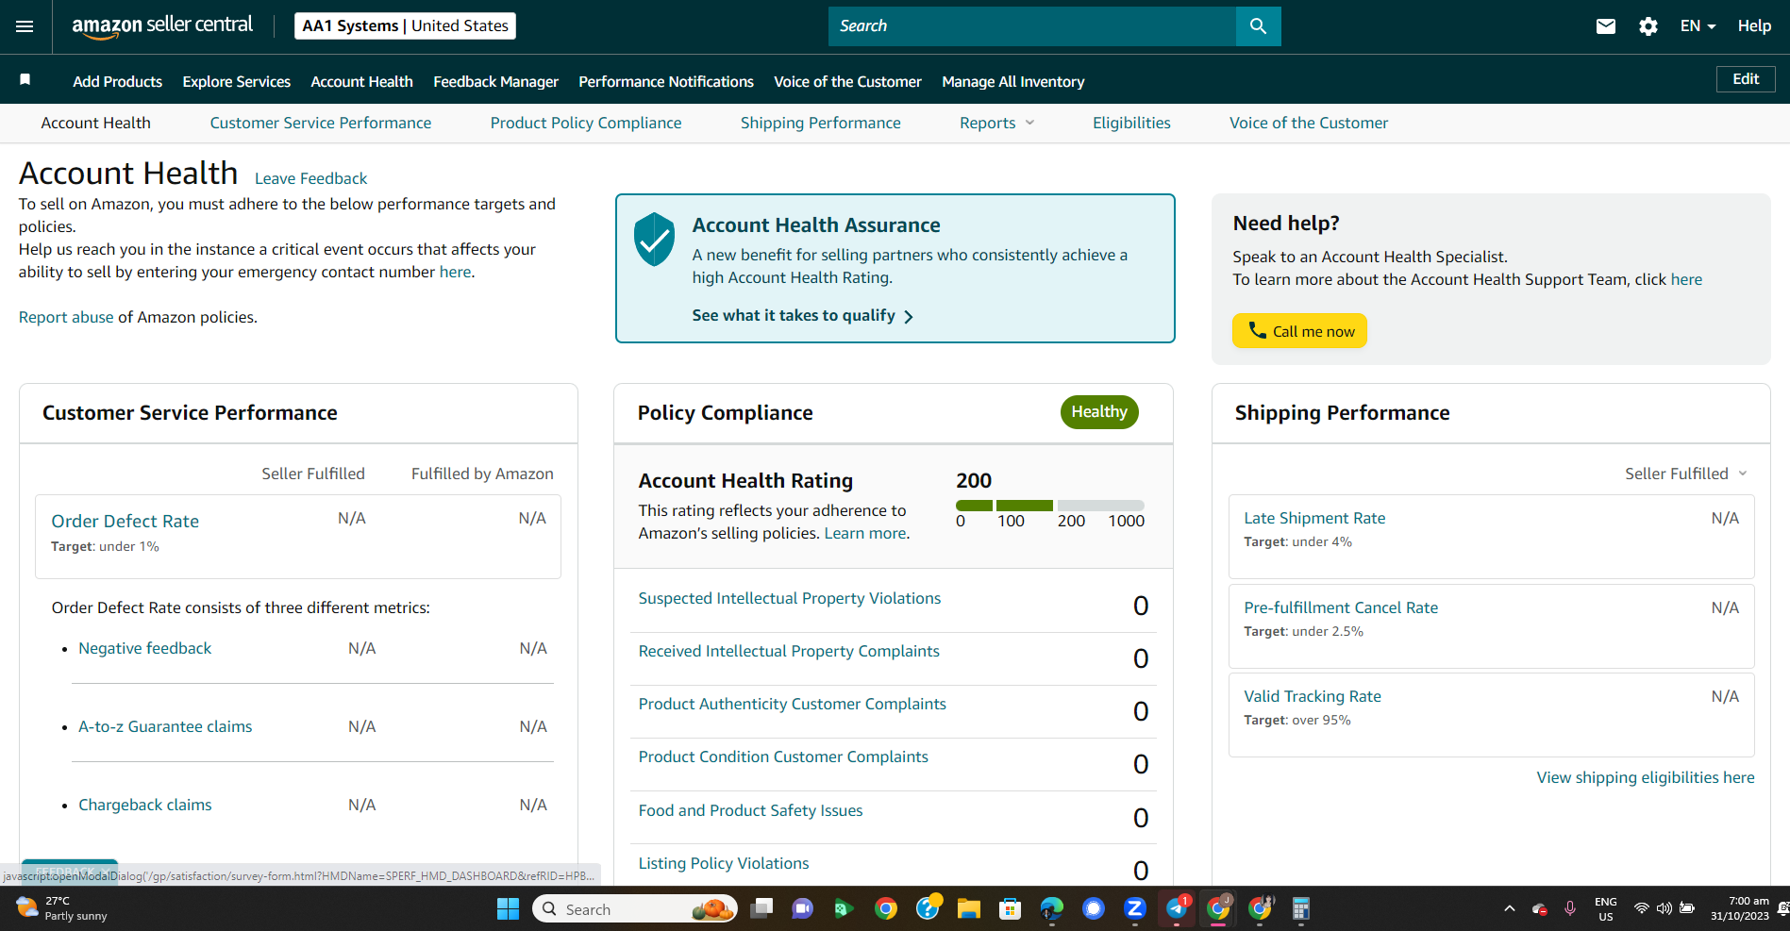1790x931 pixels.
Task: Click View shipping eligibilities here link
Action: tap(1645, 777)
